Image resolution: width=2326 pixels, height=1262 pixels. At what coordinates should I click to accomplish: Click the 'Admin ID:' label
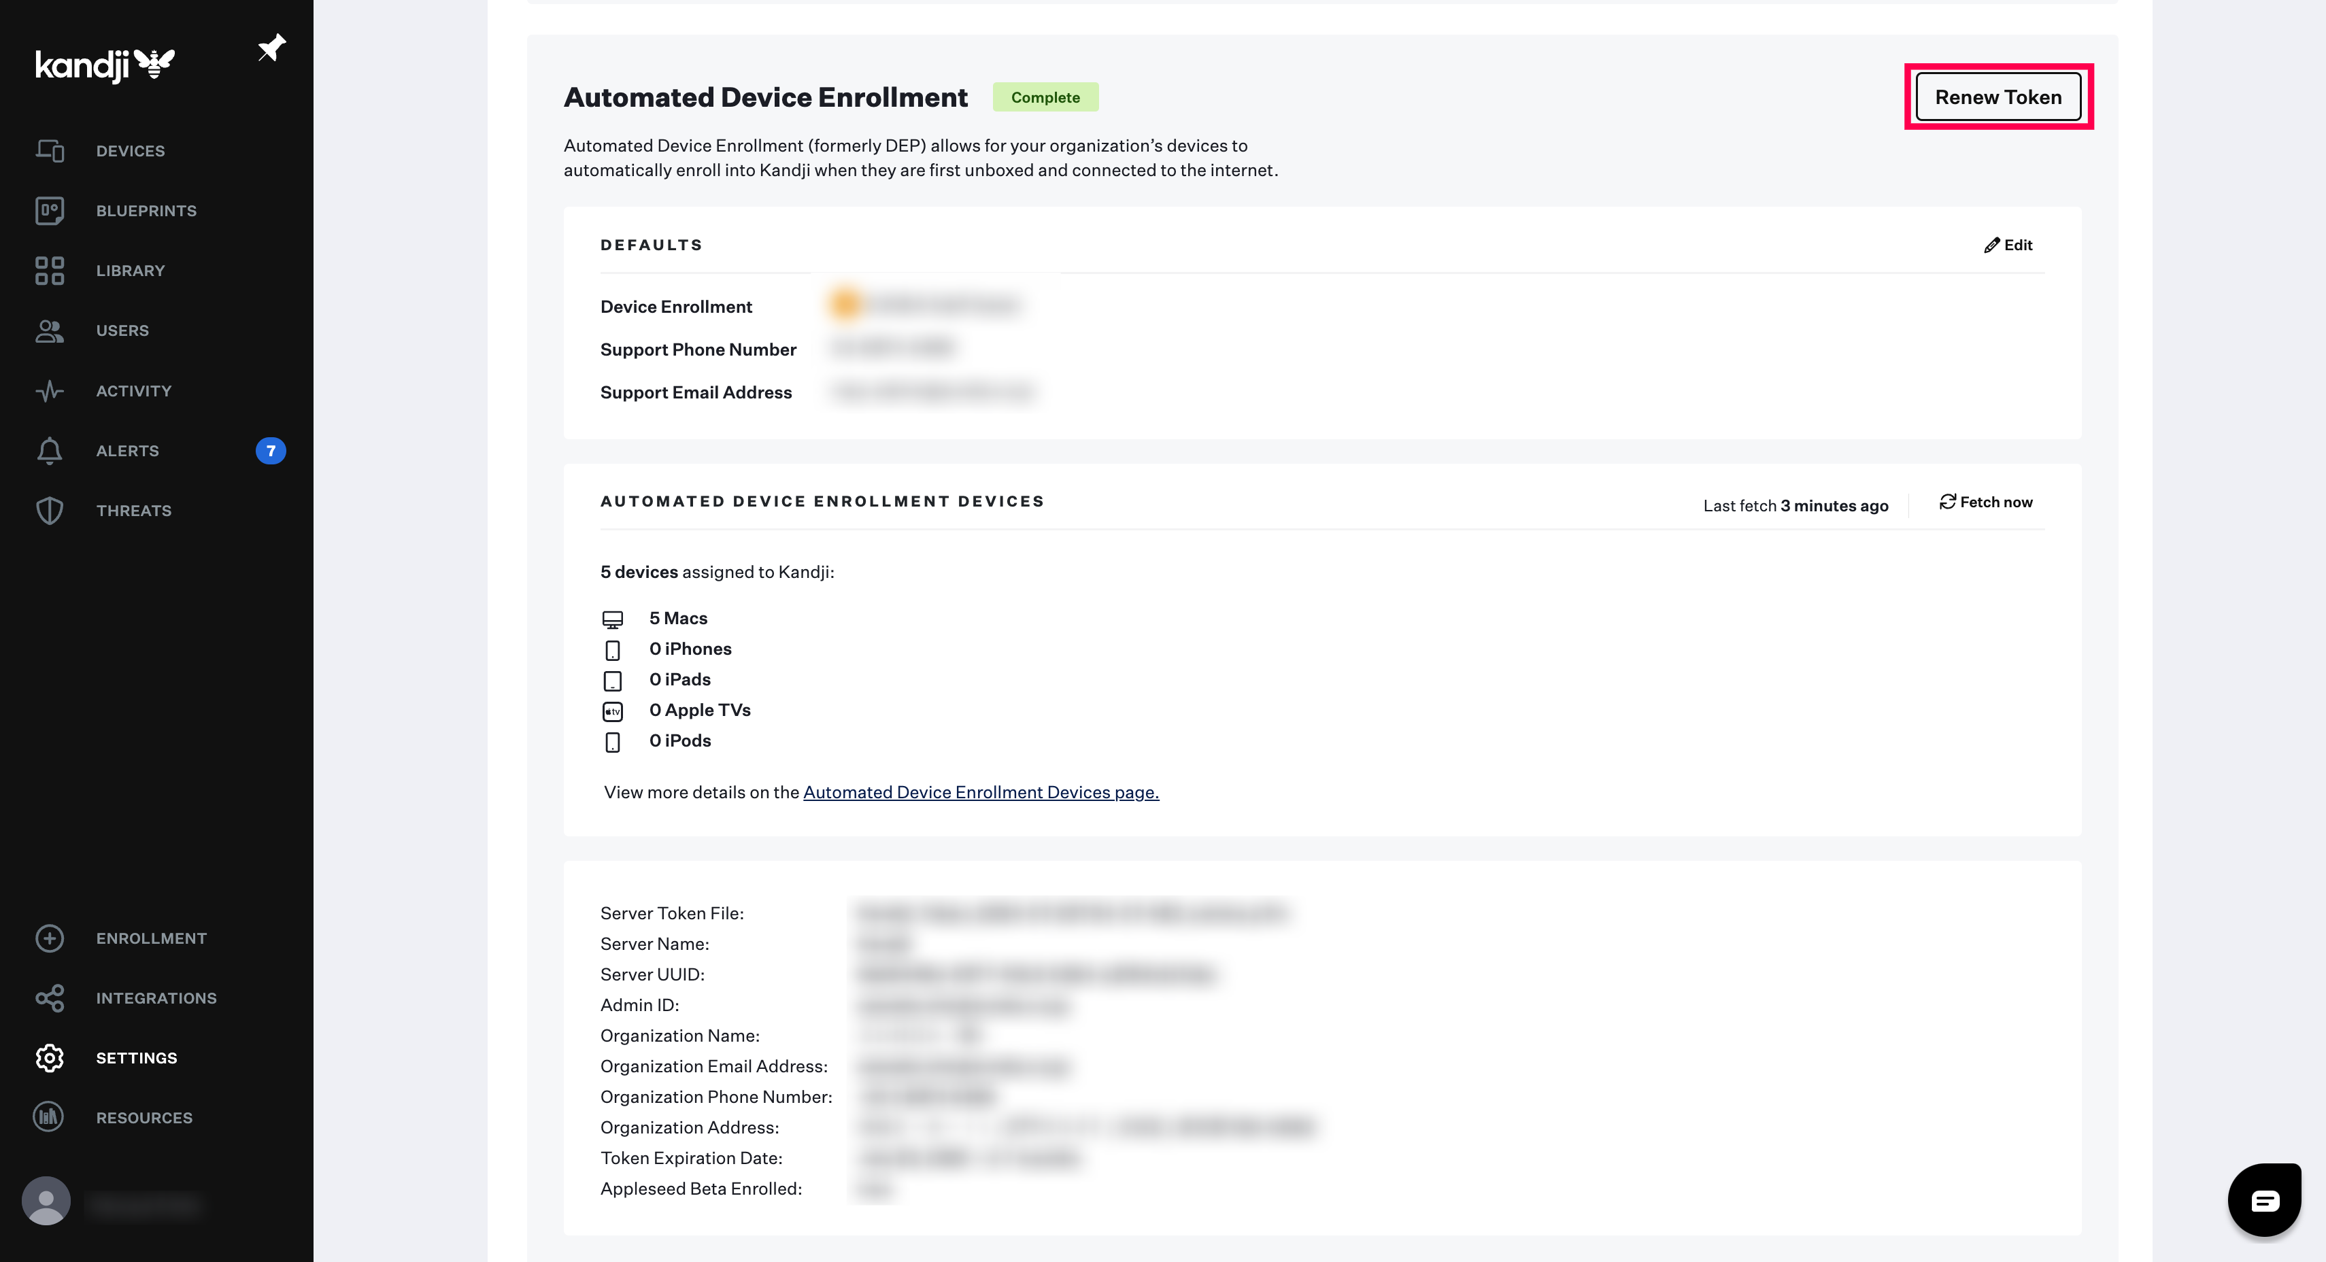[639, 1006]
